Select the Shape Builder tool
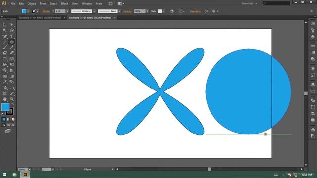This screenshot has height=178, width=317. click(5, 70)
